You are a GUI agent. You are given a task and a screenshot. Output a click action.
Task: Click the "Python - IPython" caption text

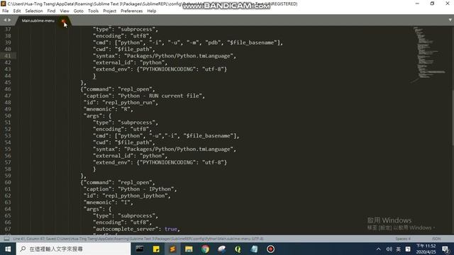tap(145, 189)
